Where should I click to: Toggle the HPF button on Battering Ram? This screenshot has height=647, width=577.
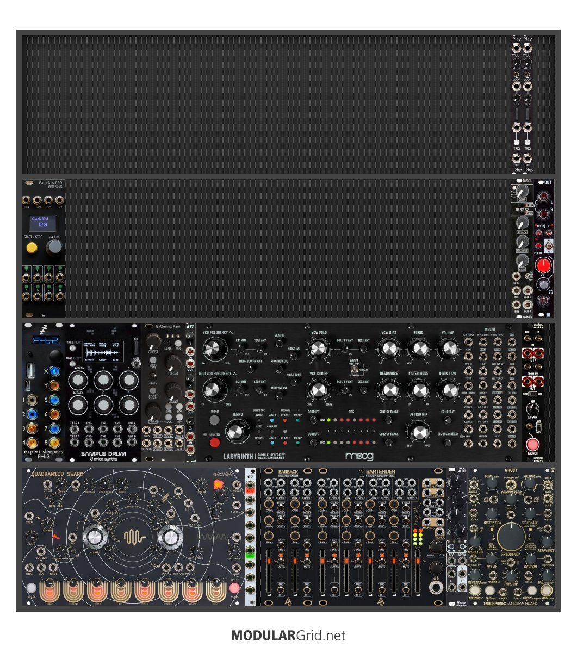pos(179,407)
